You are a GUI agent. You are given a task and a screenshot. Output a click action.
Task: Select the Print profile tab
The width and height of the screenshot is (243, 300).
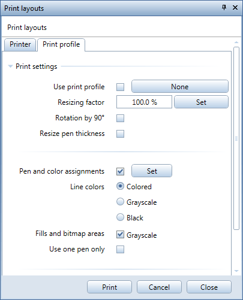(61, 44)
